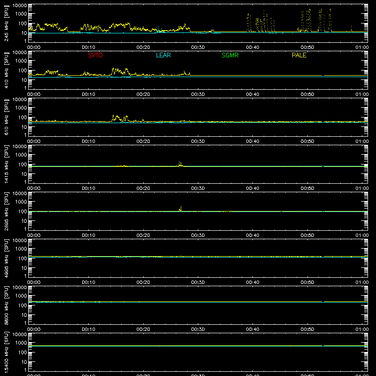This screenshot has height=376, width=376.
Task: Click the green SGMR station label
Action: click(x=230, y=55)
